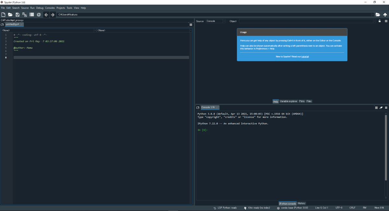389x211 pixels.
Task: Place cursor on editor line 8
Action: point(101,58)
